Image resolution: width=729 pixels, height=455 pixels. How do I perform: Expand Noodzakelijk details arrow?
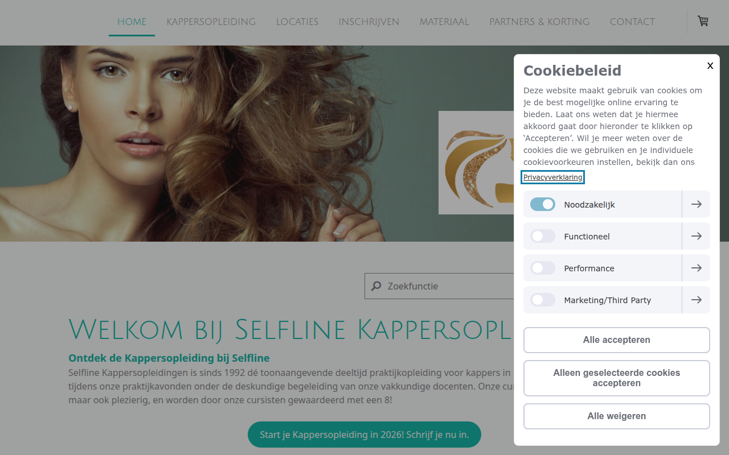(x=696, y=204)
